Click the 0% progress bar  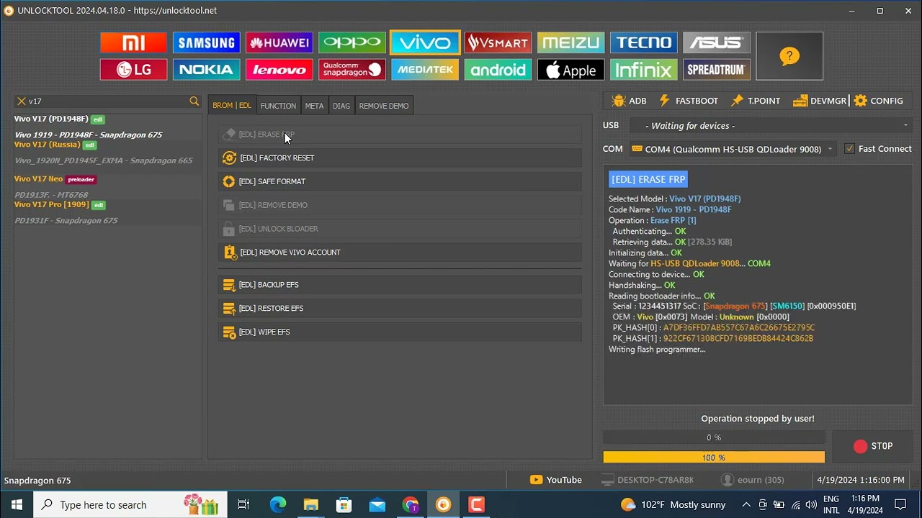pyautogui.click(x=714, y=437)
